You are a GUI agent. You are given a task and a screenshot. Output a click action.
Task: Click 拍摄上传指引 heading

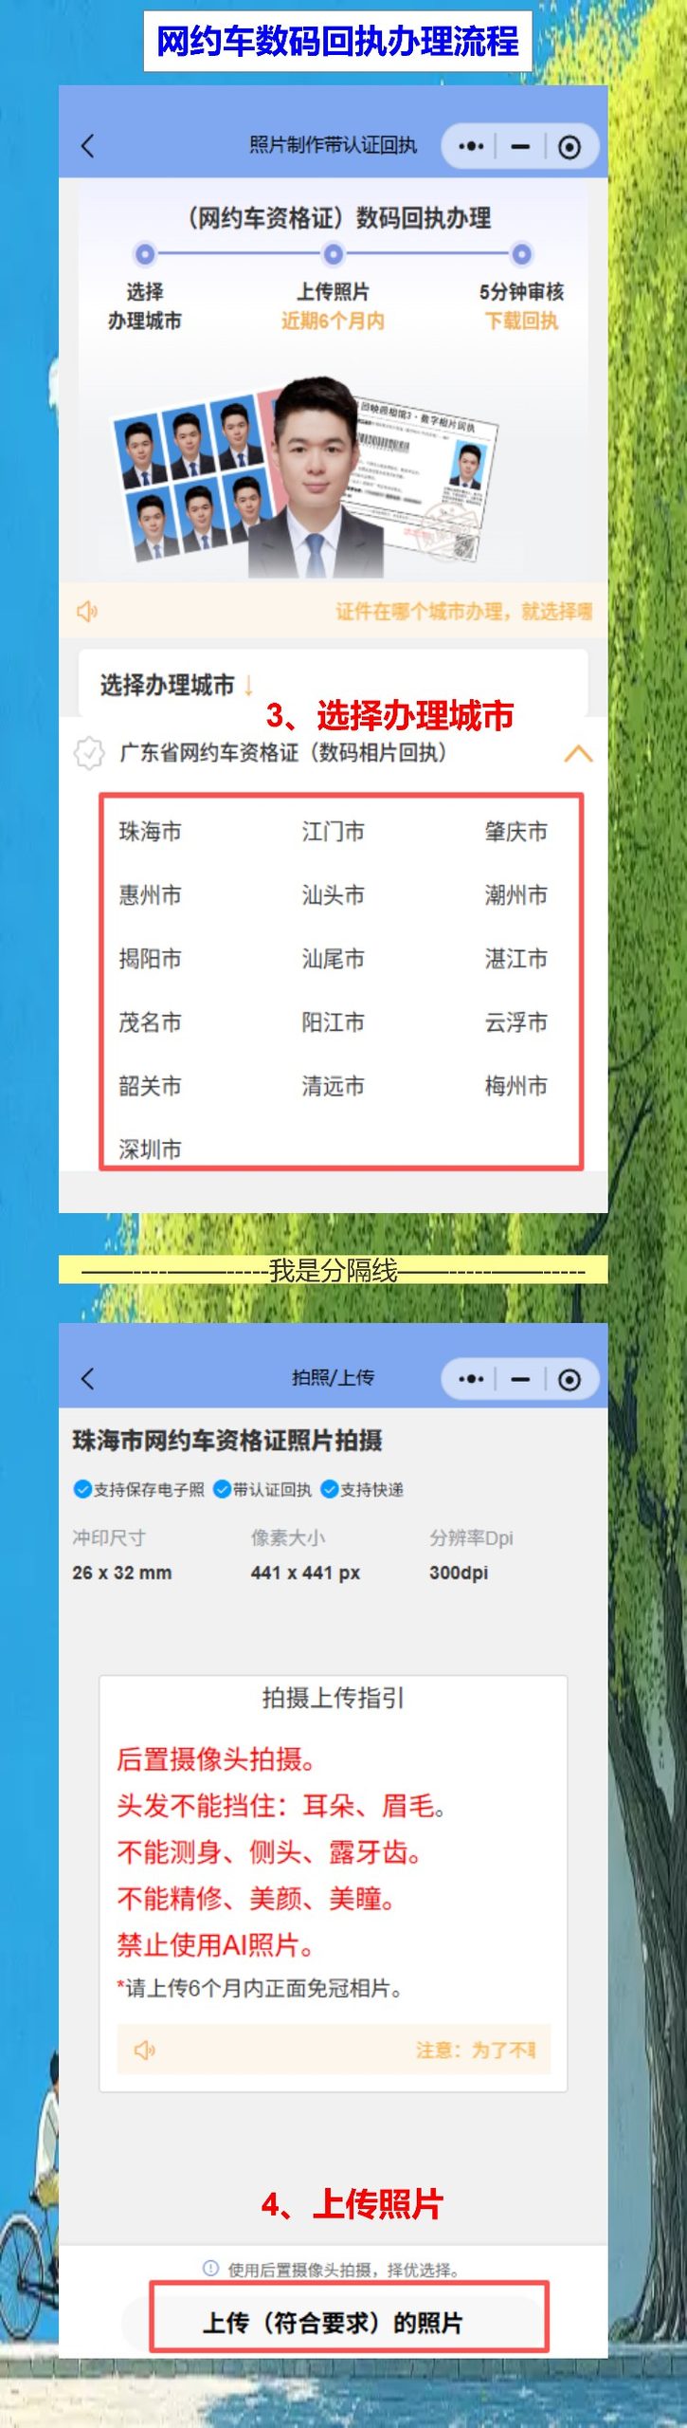tap(333, 1698)
